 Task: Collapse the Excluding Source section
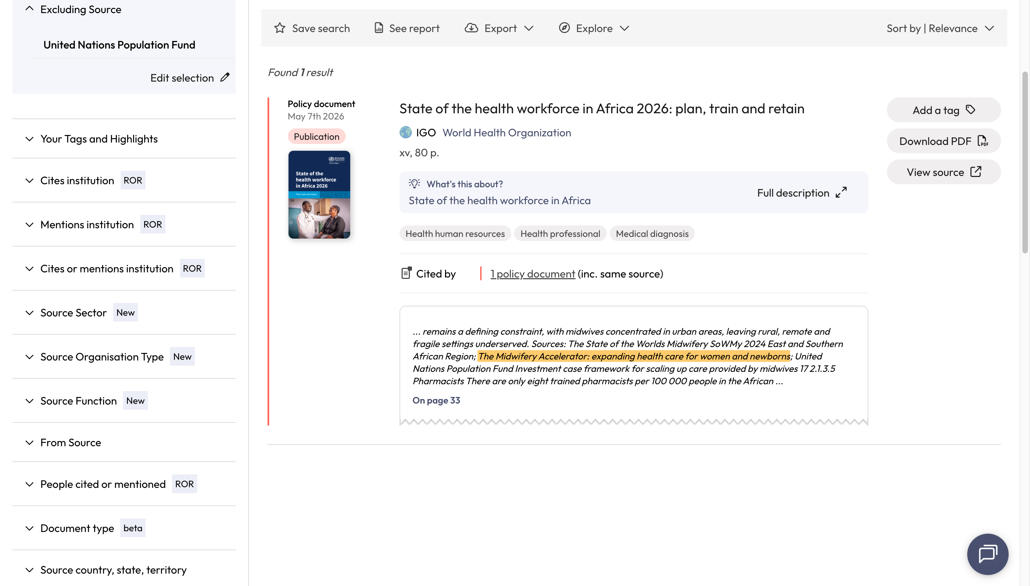pos(29,9)
